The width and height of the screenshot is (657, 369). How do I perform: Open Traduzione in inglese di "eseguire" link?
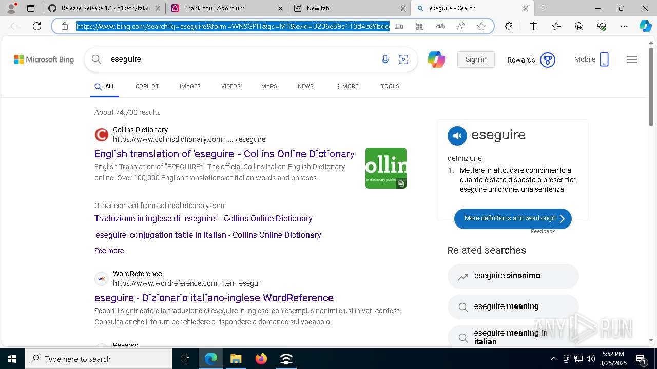click(203, 218)
